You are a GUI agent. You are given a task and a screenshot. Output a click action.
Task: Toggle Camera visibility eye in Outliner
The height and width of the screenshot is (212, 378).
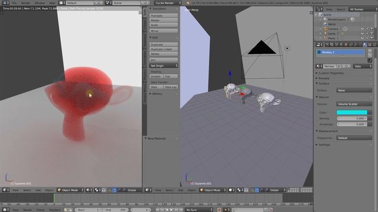pos(362,29)
